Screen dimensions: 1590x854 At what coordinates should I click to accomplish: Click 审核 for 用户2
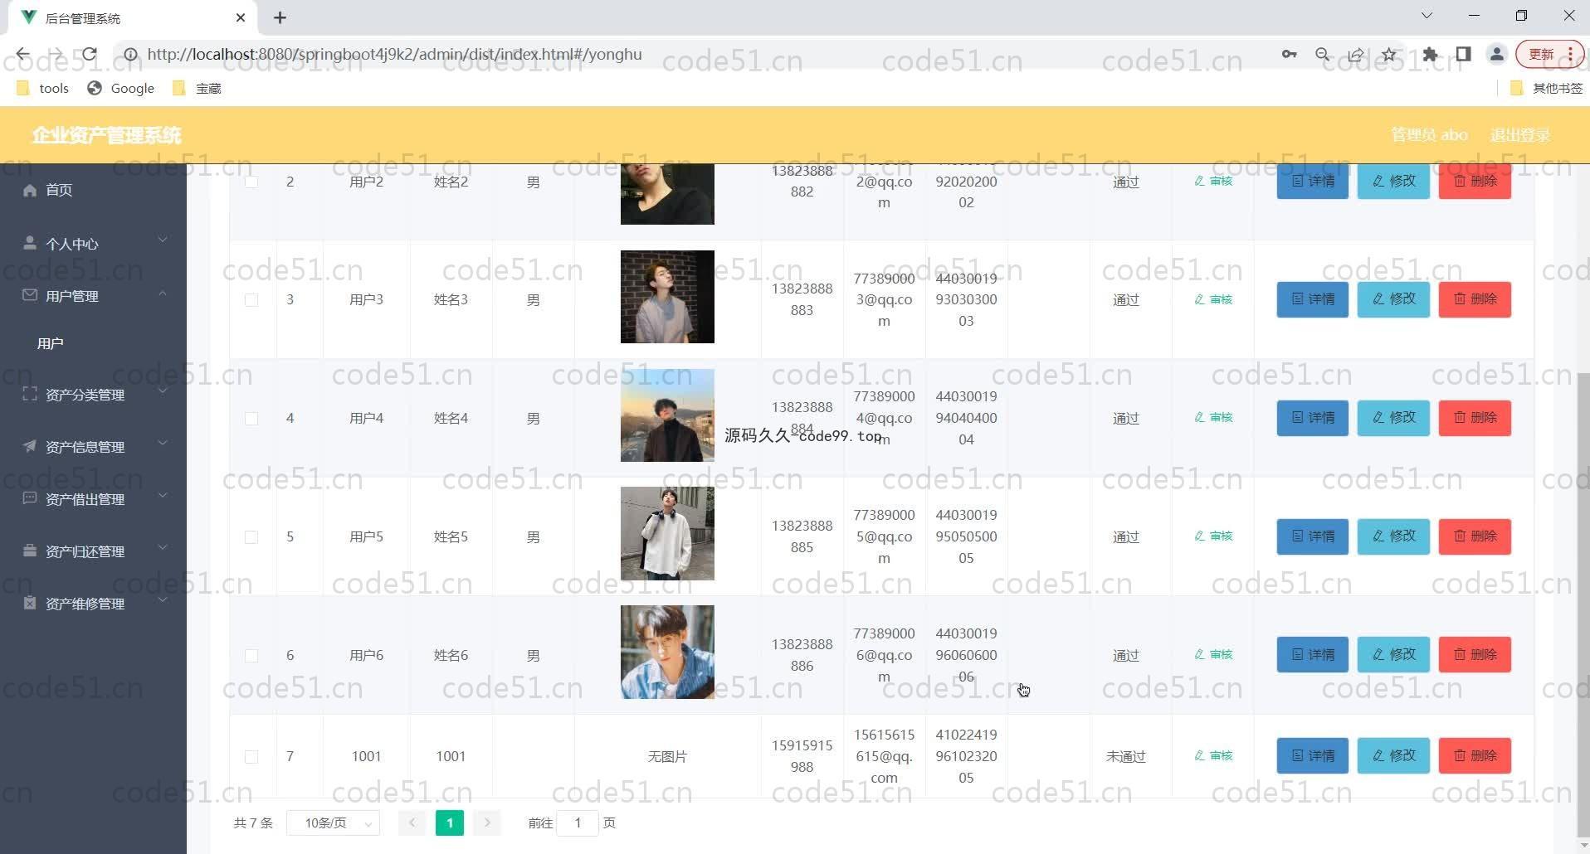point(1213,181)
